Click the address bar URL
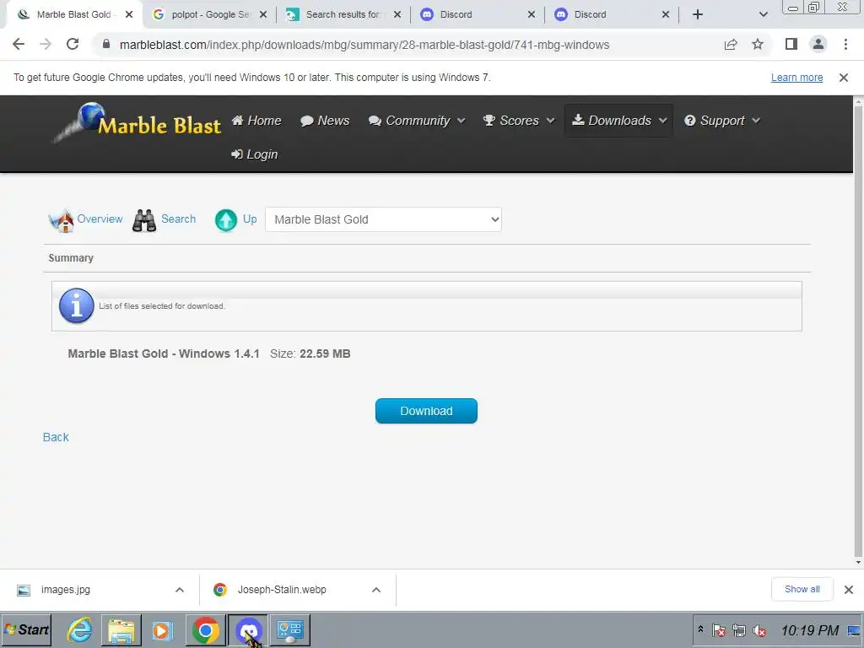864x648 pixels. click(364, 45)
